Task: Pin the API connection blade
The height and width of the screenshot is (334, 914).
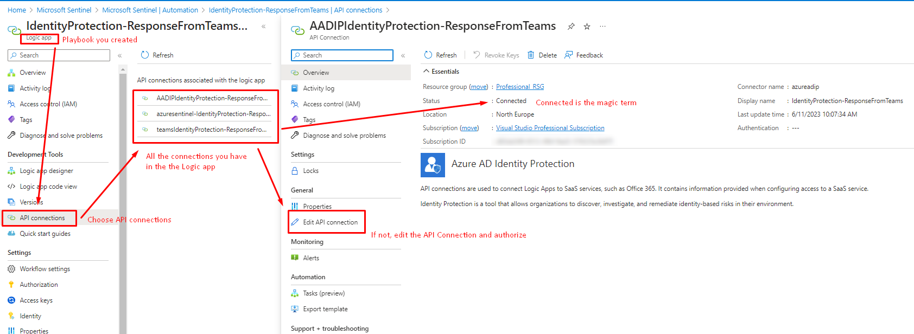Action: [571, 27]
